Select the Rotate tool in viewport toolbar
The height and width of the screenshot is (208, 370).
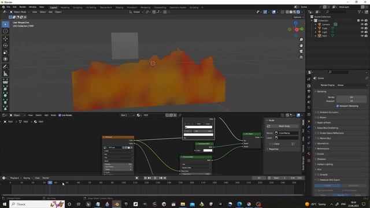point(5,46)
